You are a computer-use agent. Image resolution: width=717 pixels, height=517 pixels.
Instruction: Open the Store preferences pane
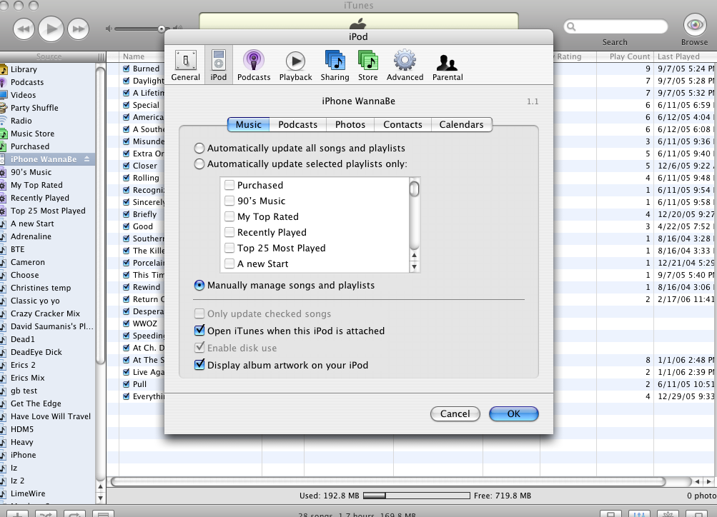[x=367, y=66]
